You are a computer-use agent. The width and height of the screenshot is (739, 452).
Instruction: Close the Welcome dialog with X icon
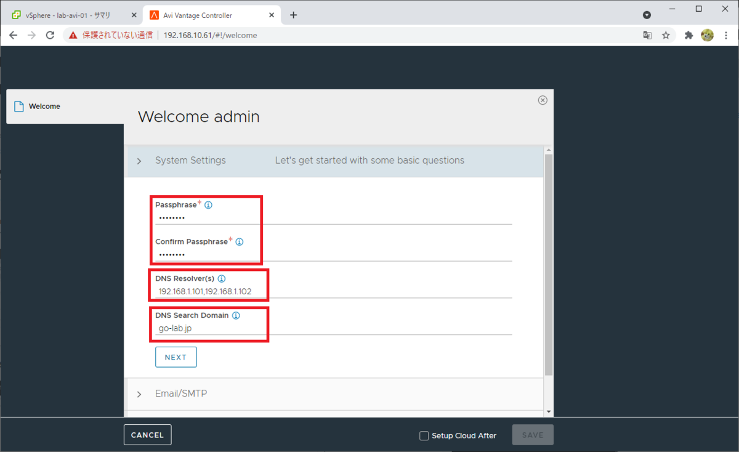click(543, 100)
